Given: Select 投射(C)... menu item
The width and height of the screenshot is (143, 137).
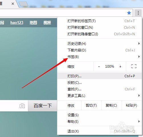Looking at the screenshot, I should tap(99, 83).
